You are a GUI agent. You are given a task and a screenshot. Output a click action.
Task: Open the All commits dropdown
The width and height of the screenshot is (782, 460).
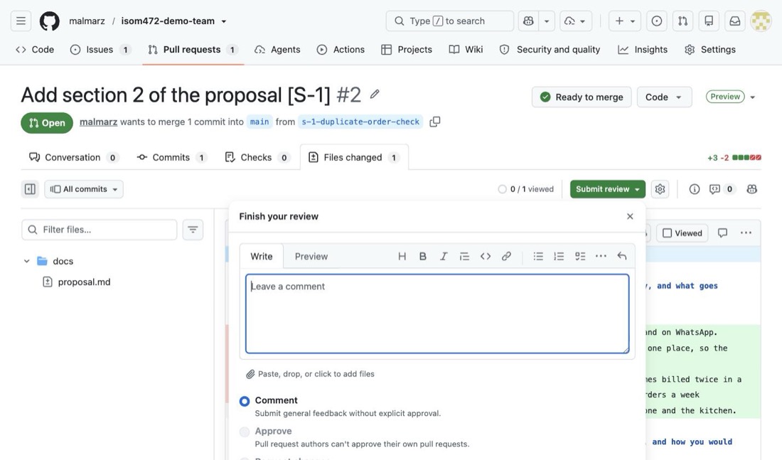[x=84, y=189]
